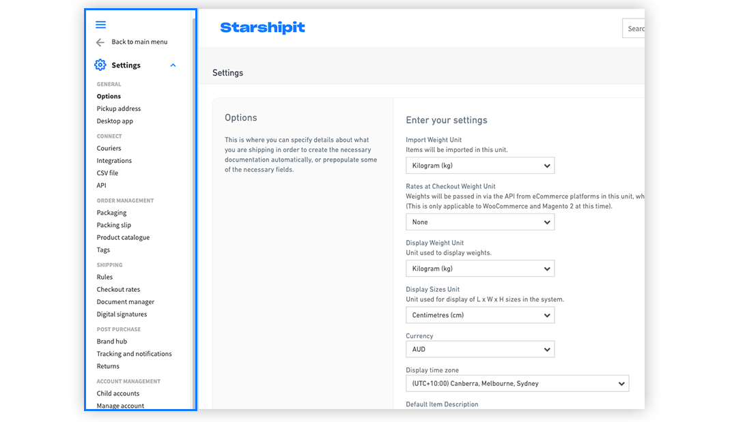Open Document manager page
730x422 pixels.
tap(126, 302)
